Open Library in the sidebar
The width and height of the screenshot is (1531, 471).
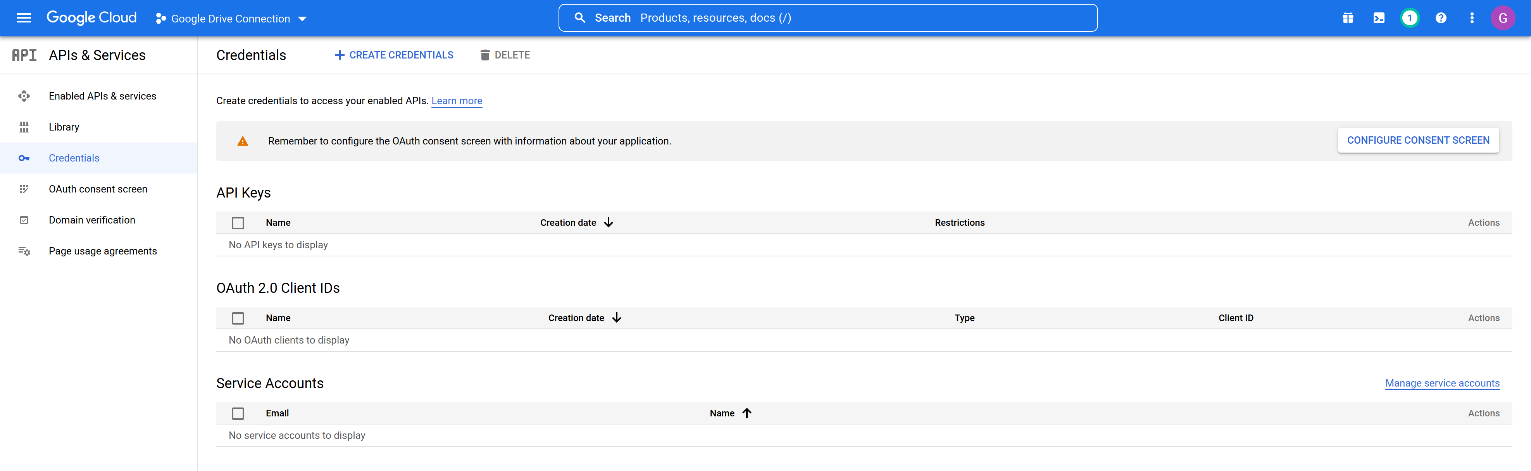click(64, 127)
